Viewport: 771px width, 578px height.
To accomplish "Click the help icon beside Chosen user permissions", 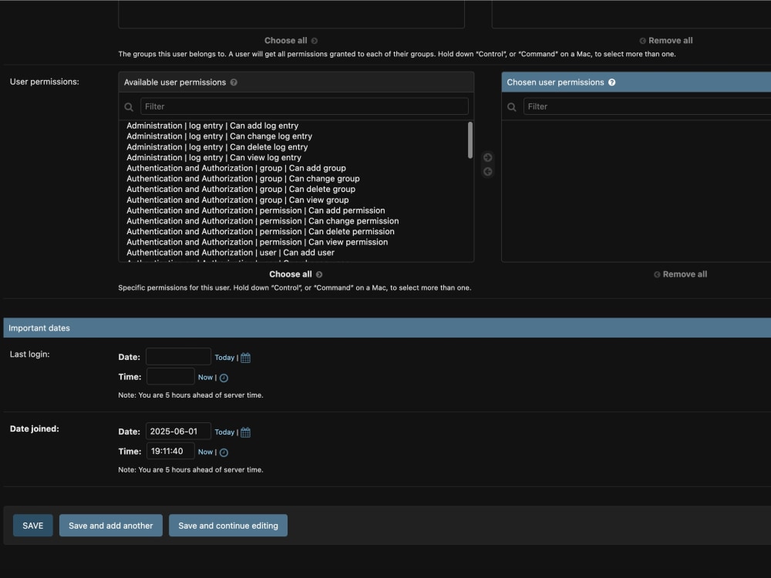I will click(x=611, y=82).
